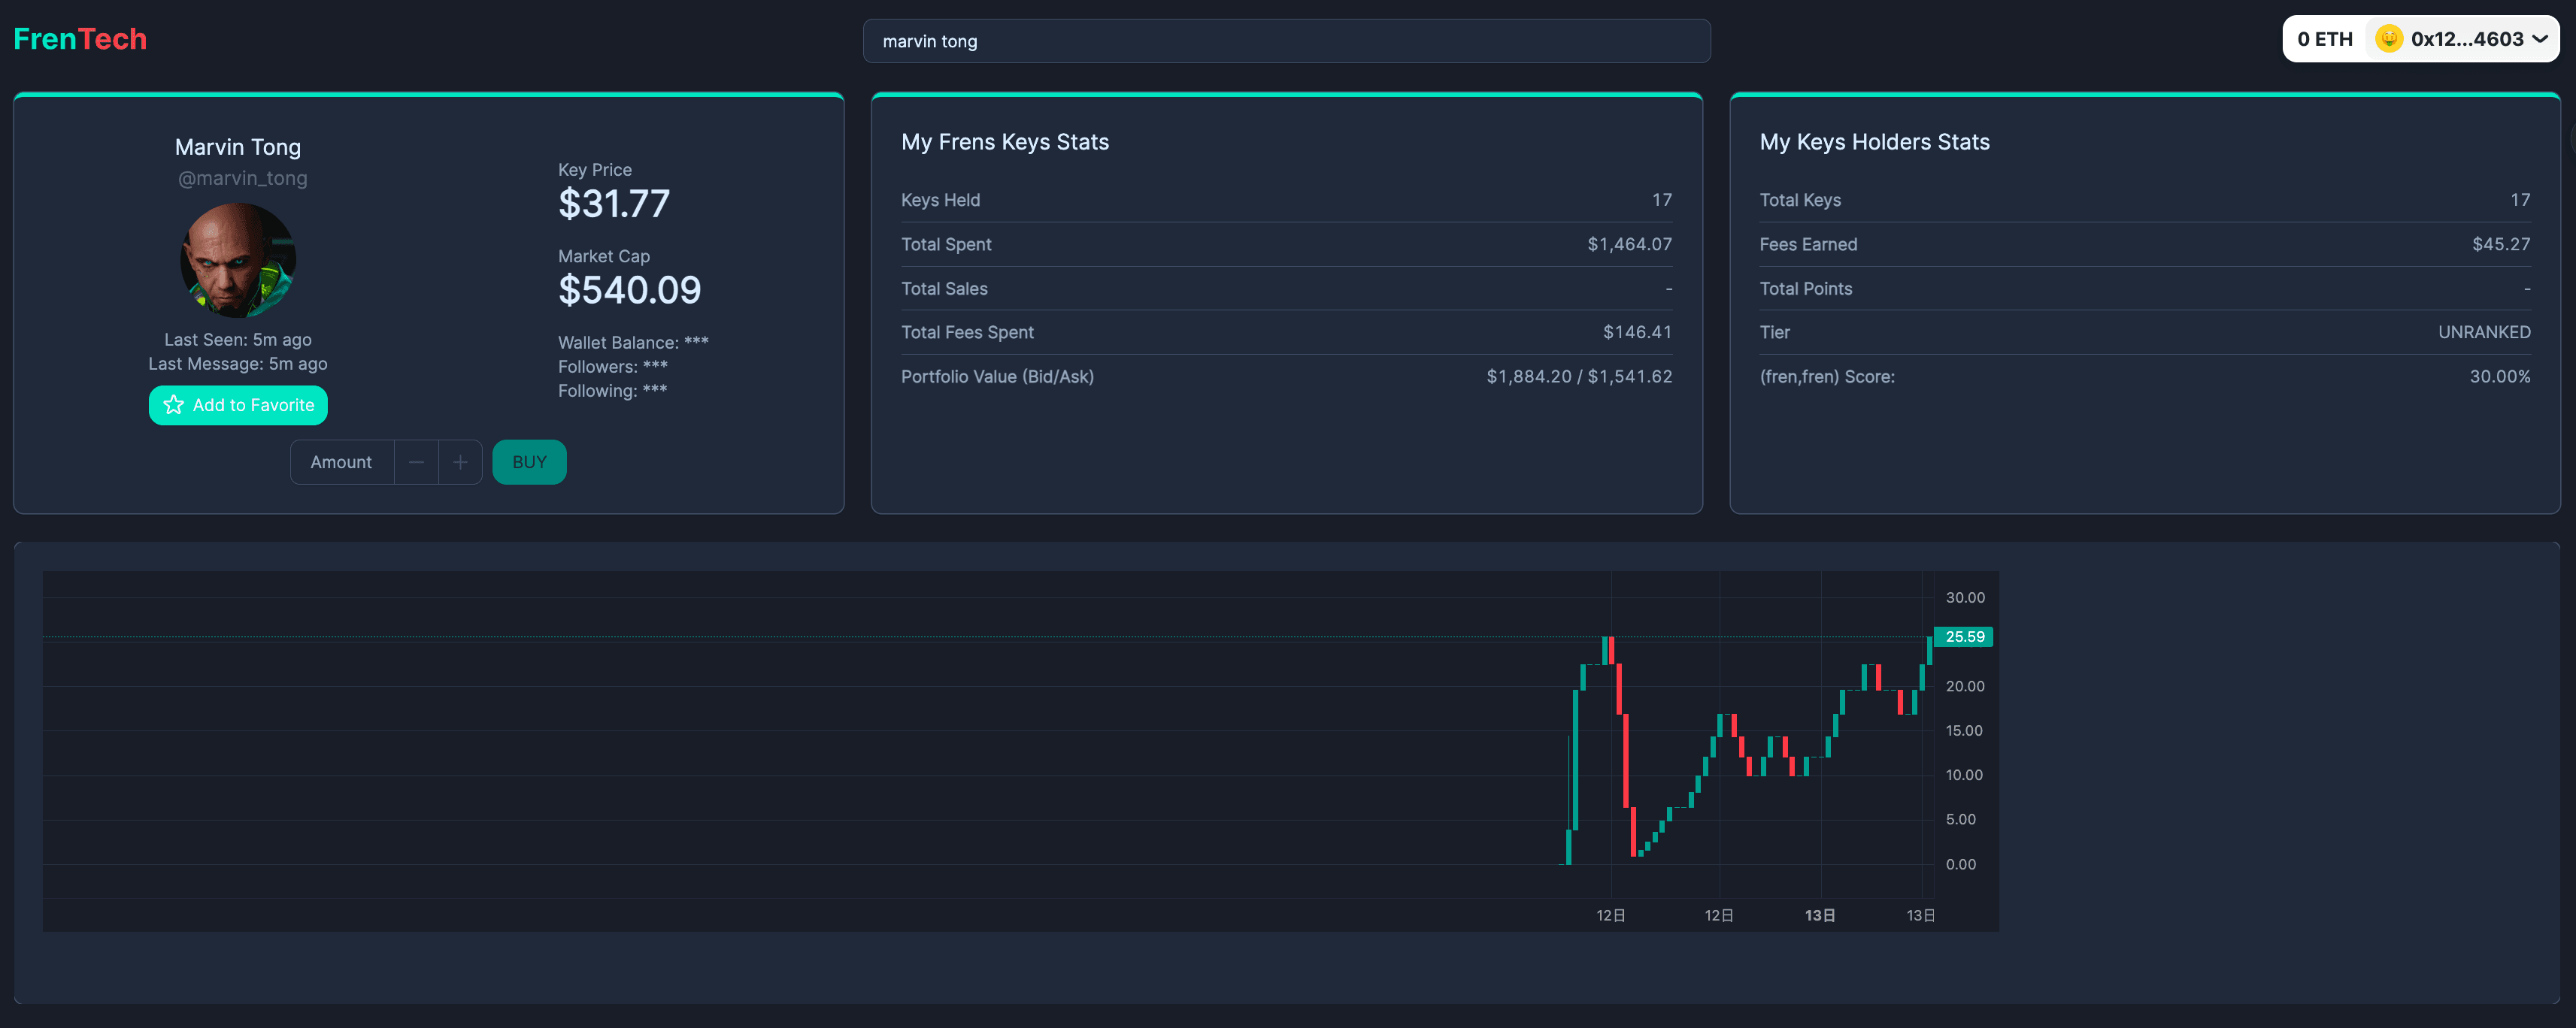The height and width of the screenshot is (1028, 2576).
Task: Click the marvin tong search field
Action: (x=1286, y=41)
